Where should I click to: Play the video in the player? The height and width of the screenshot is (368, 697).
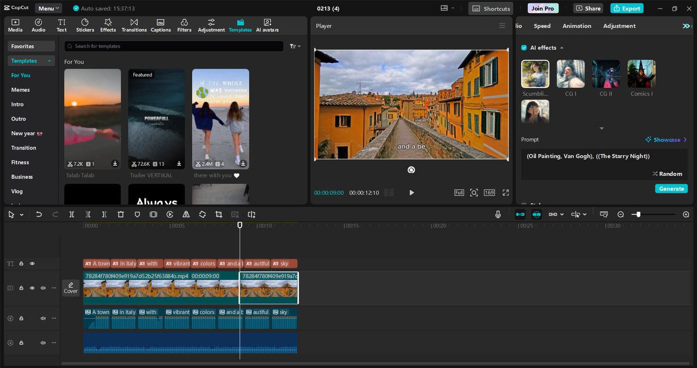(411, 192)
